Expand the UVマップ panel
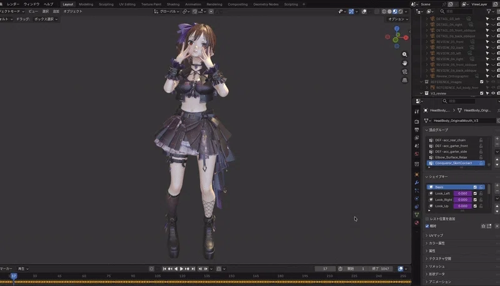Viewport: 500px width, 286px height. pos(434,235)
